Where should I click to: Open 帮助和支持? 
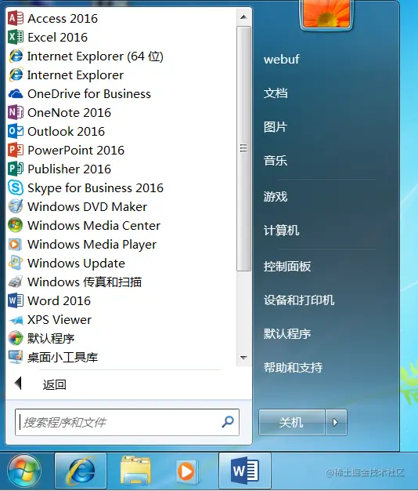(x=293, y=367)
